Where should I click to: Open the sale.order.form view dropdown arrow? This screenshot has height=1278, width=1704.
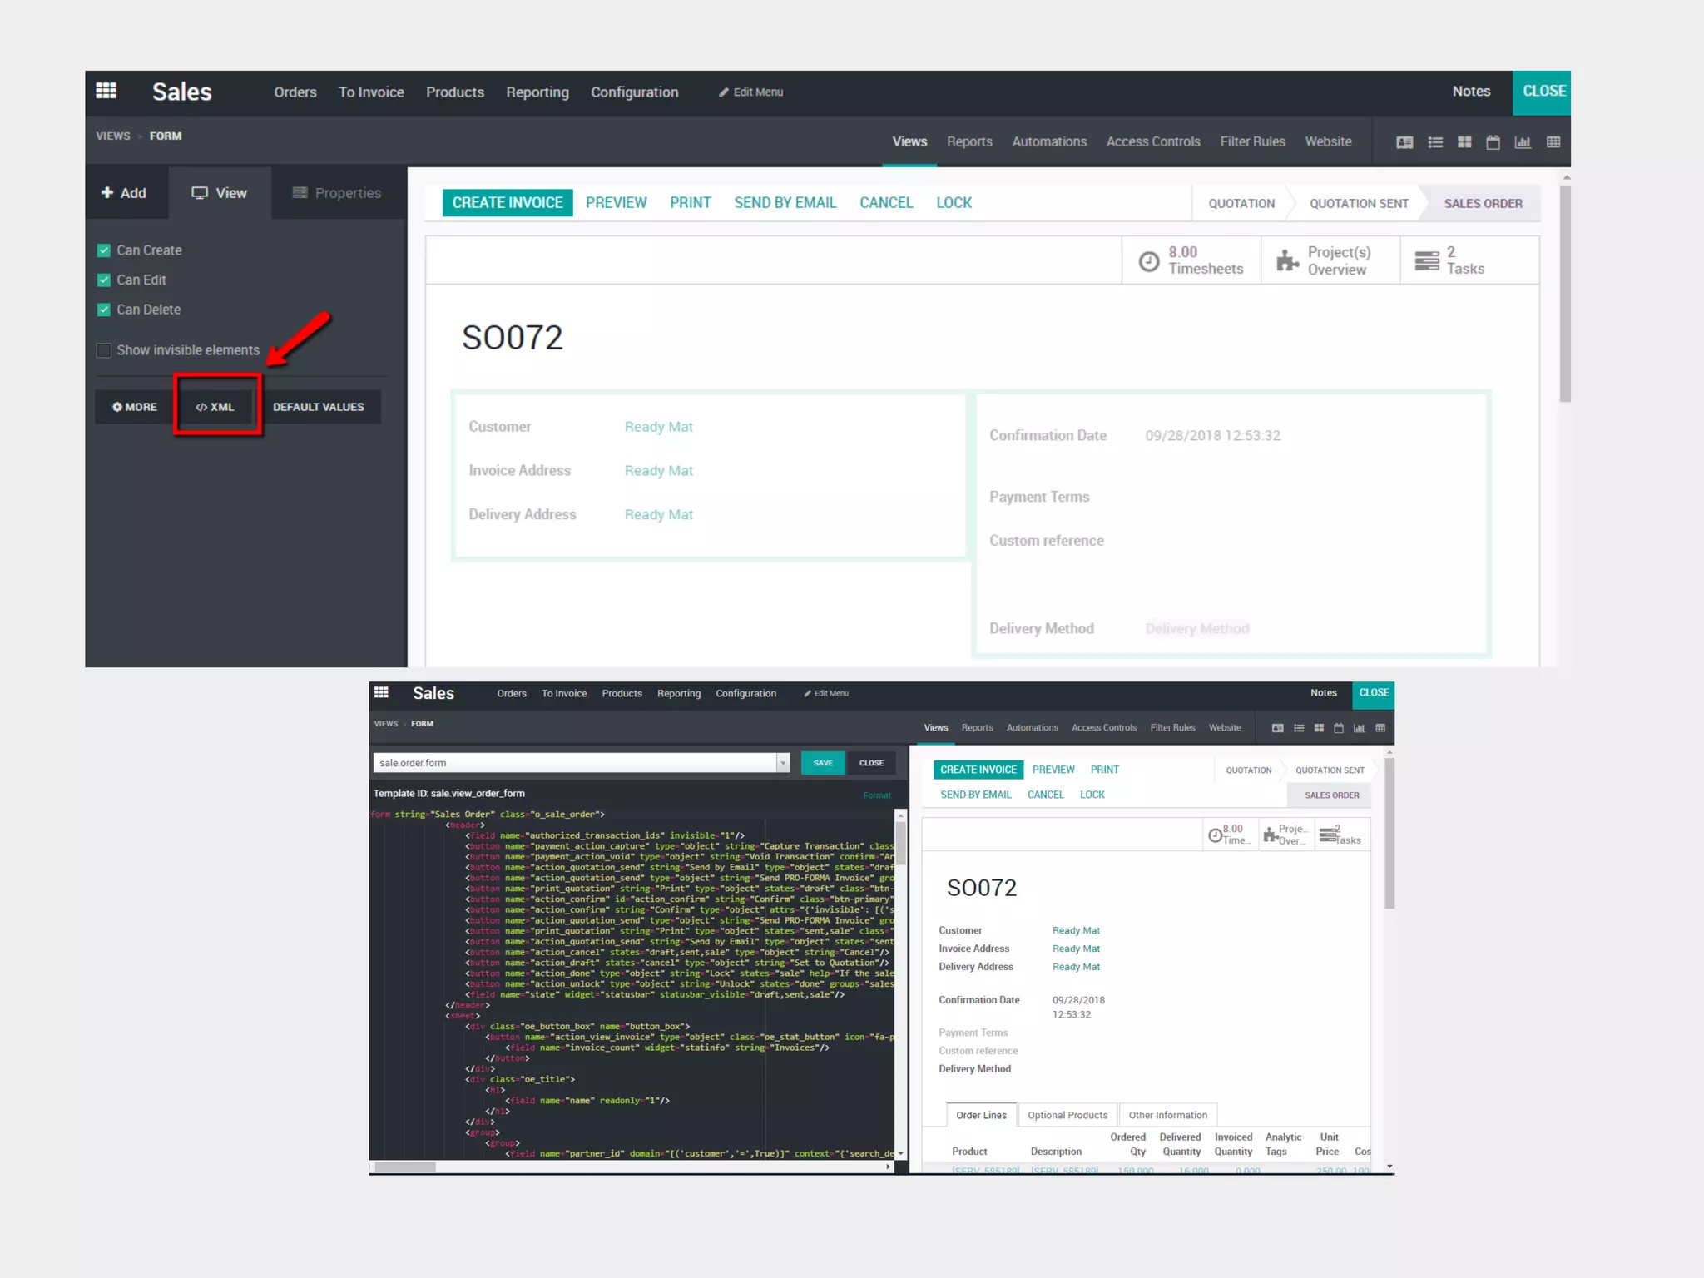(x=783, y=763)
